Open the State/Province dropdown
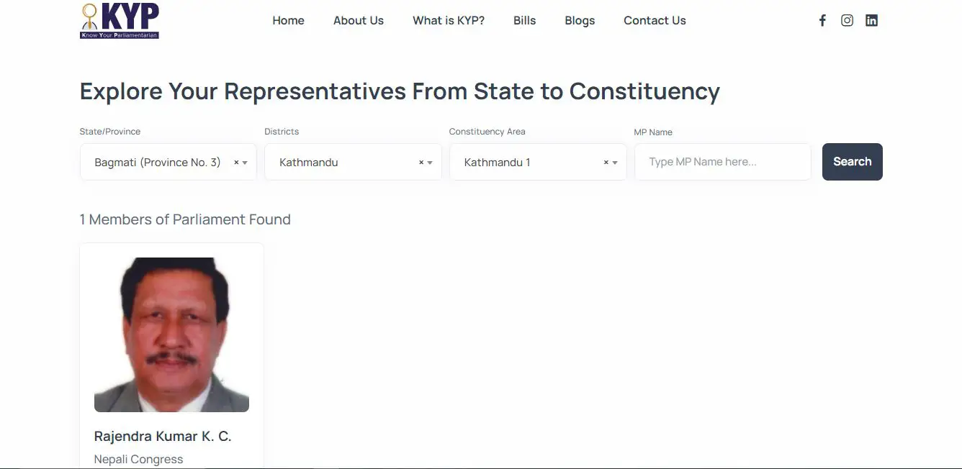The height and width of the screenshot is (469, 962). tap(246, 162)
